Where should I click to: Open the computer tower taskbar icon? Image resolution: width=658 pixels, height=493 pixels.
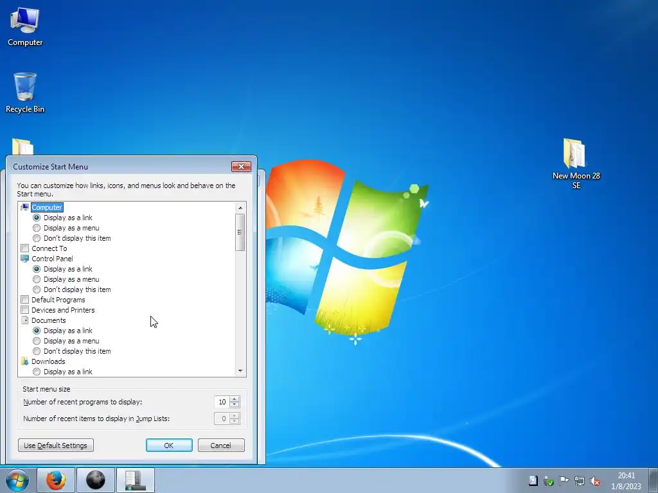click(136, 480)
